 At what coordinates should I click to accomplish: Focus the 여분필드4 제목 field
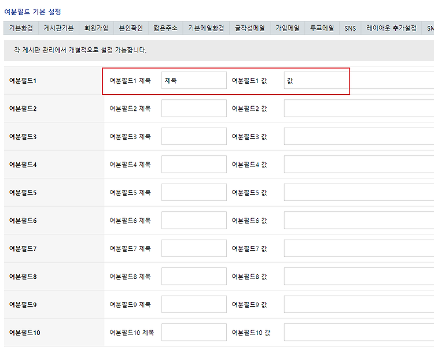[x=194, y=165]
